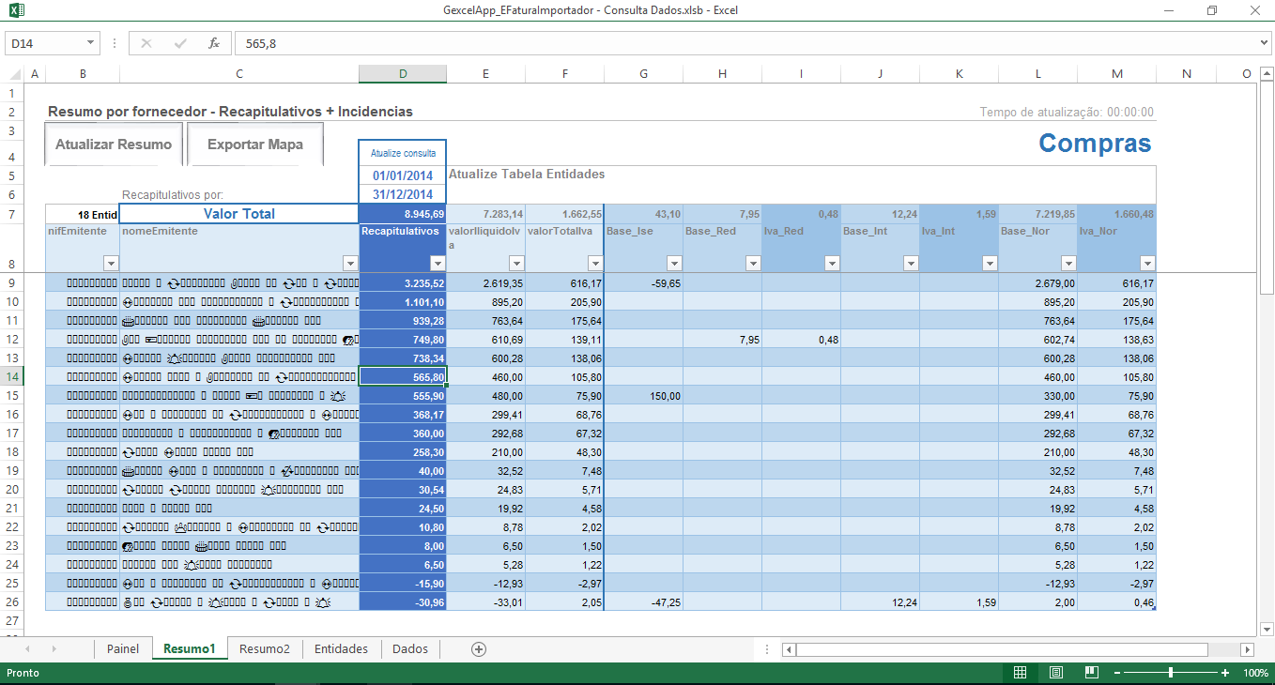The width and height of the screenshot is (1275, 685).
Task: Click the zoom out minus icon
Action: (1115, 673)
